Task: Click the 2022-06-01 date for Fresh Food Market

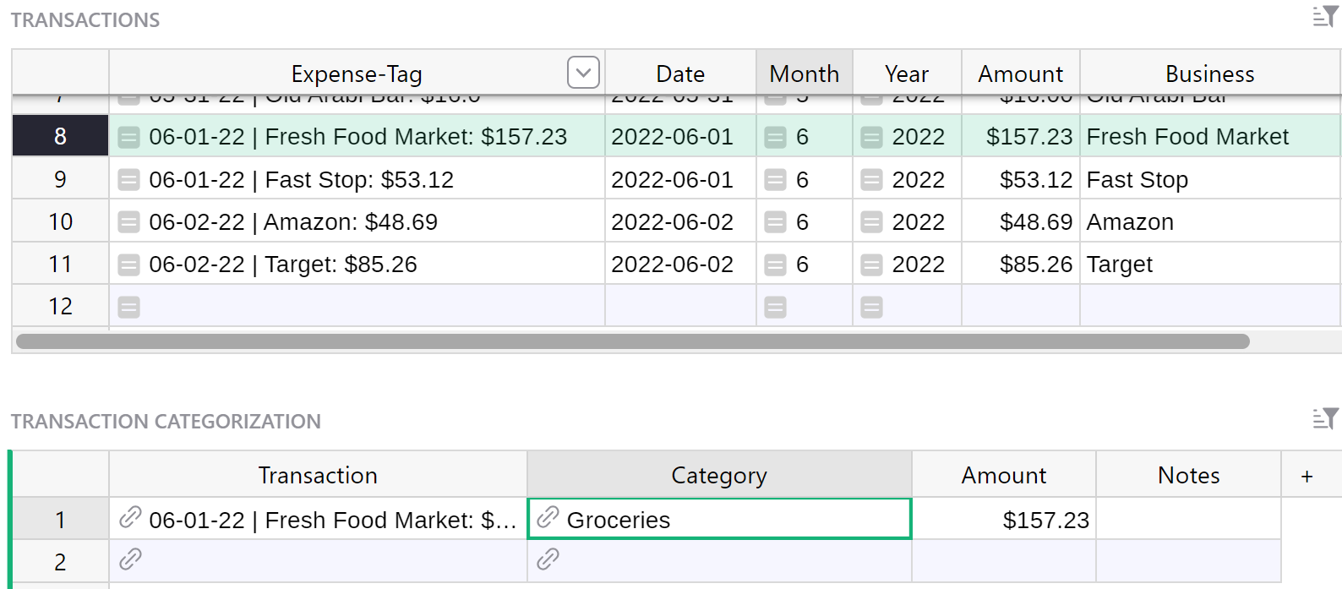Action: click(x=680, y=136)
